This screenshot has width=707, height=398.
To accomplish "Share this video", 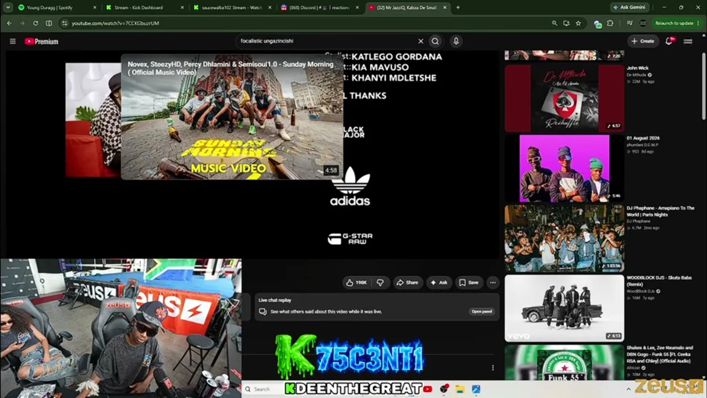I will pos(407,282).
